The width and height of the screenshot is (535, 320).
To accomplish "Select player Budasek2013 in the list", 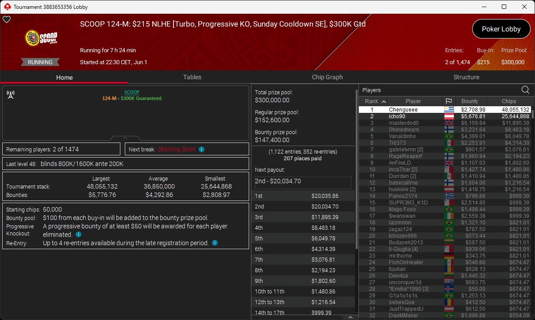I will (x=445, y=243).
